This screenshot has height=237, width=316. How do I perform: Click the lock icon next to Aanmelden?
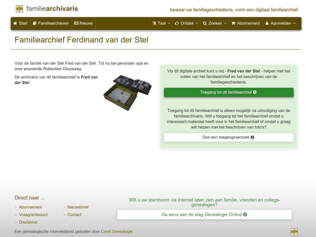267,23
